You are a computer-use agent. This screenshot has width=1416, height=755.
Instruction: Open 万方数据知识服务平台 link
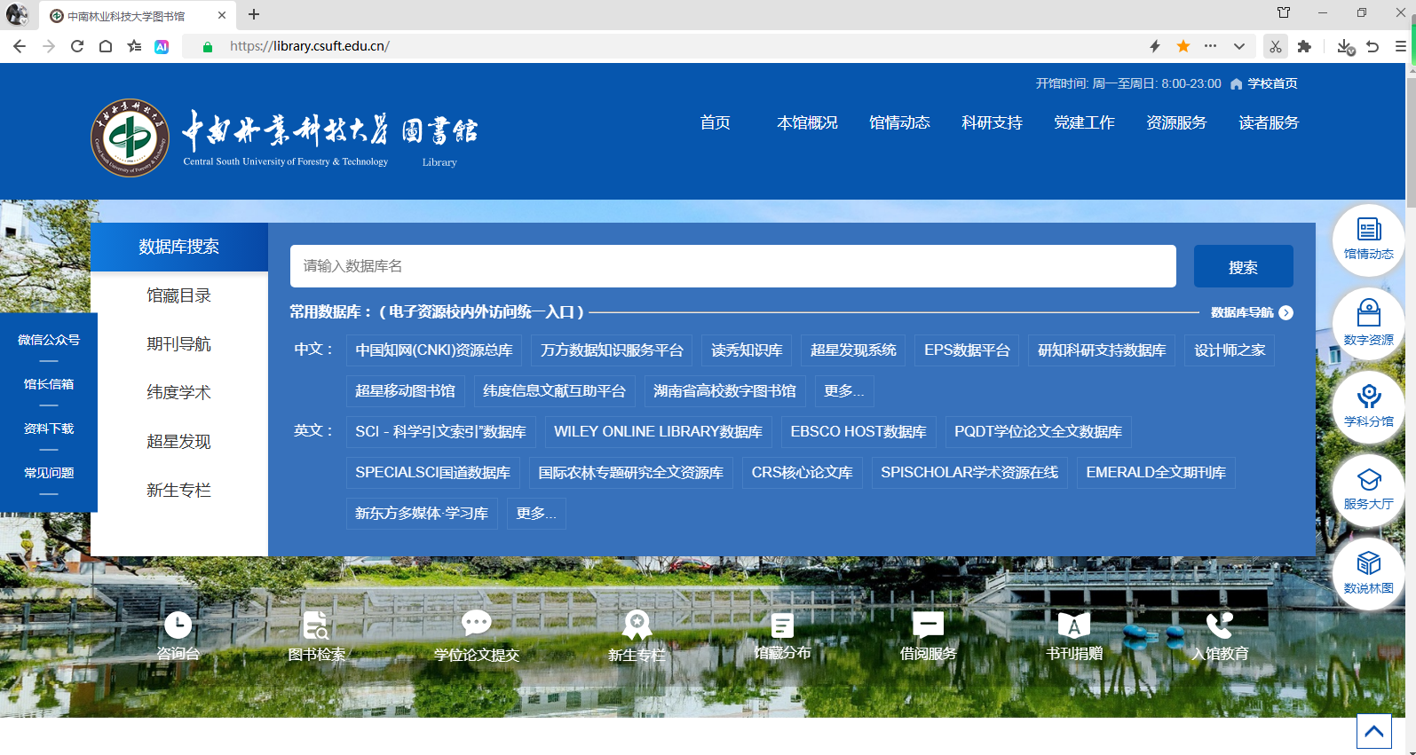point(612,350)
